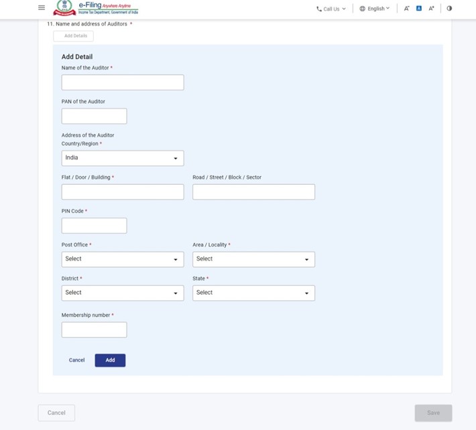Open the Area / Locality dropdown

[x=253, y=259]
